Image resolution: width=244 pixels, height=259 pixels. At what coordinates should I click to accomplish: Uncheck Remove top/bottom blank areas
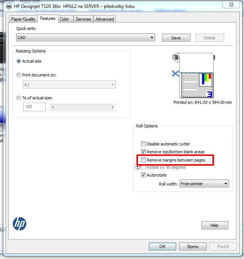coord(143,152)
